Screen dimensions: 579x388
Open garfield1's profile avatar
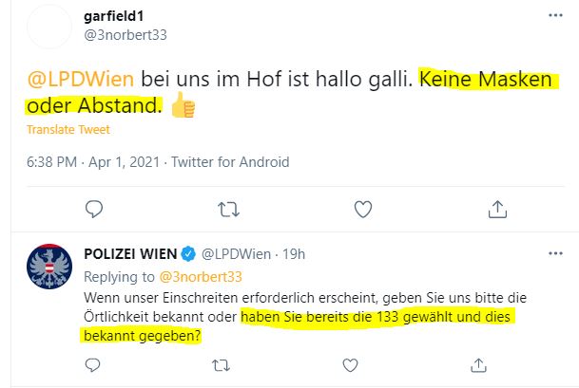[x=49, y=27]
